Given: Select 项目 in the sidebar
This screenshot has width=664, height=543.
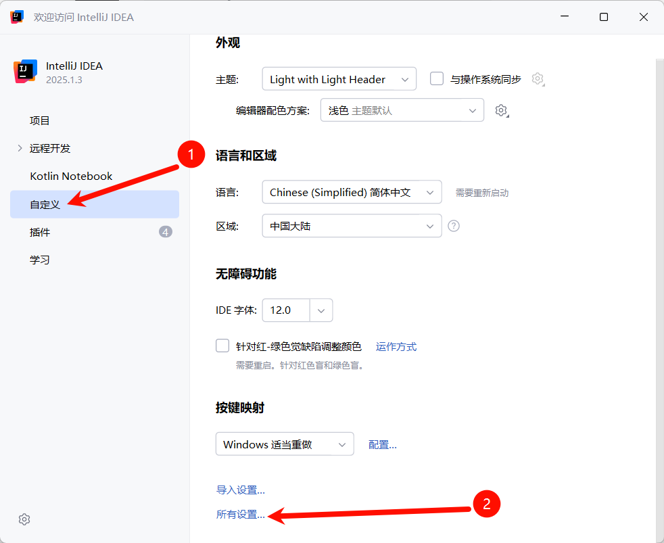Looking at the screenshot, I should (40, 121).
